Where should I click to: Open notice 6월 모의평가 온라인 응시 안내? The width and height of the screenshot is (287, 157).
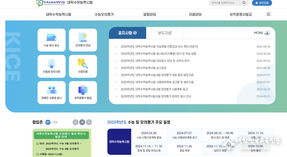coord(156,96)
